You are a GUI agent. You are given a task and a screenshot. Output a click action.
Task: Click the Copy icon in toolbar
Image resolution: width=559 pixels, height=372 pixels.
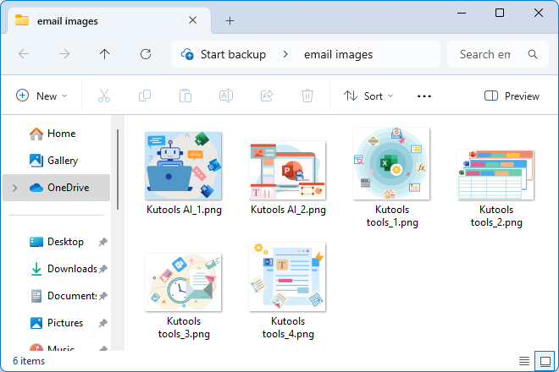pyautogui.click(x=145, y=96)
